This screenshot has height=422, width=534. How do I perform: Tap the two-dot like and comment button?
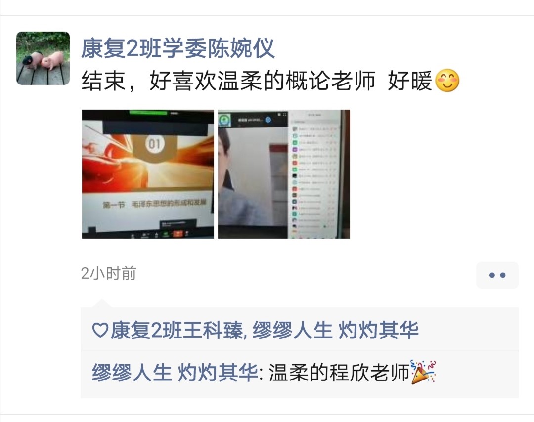(497, 275)
